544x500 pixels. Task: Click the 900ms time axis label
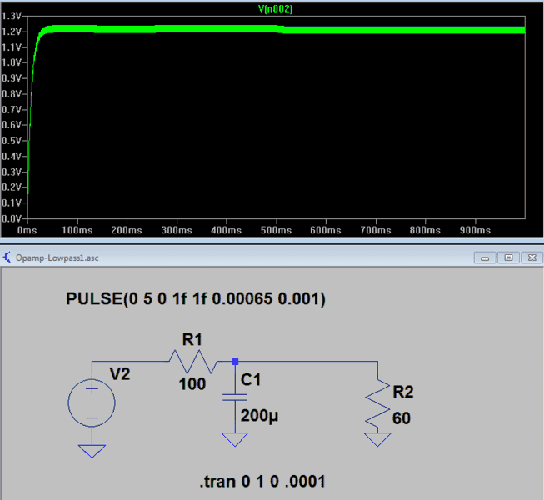click(x=476, y=230)
